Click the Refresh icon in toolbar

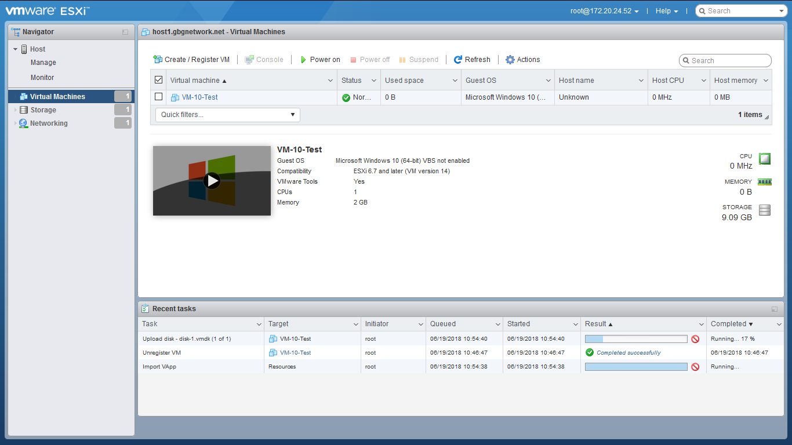point(458,60)
